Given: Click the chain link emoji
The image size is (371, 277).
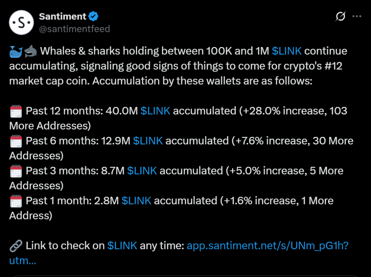Looking at the screenshot, I should tap(16, 246).
